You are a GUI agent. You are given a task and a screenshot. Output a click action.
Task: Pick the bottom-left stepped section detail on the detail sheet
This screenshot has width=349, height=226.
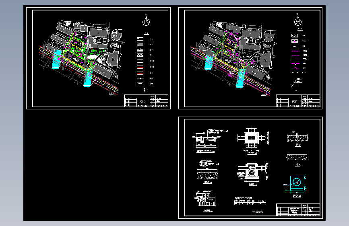(x=206, y=198)
